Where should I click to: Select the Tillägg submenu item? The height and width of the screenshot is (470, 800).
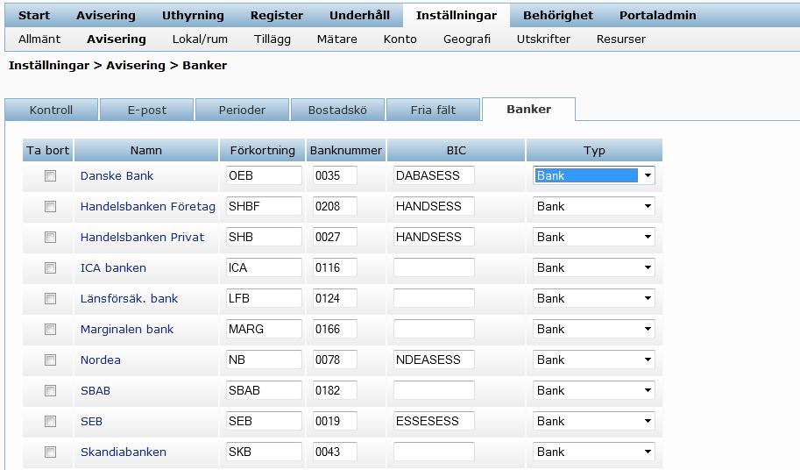[x=273, y=39]
